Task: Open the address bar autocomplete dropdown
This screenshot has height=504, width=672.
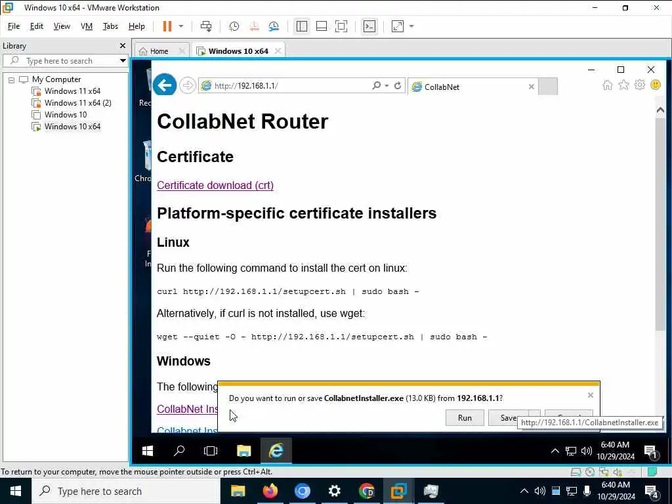Action: 387,86
